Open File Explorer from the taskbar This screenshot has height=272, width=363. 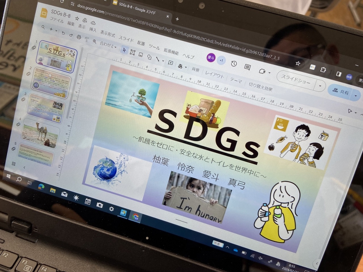[53, 191]
